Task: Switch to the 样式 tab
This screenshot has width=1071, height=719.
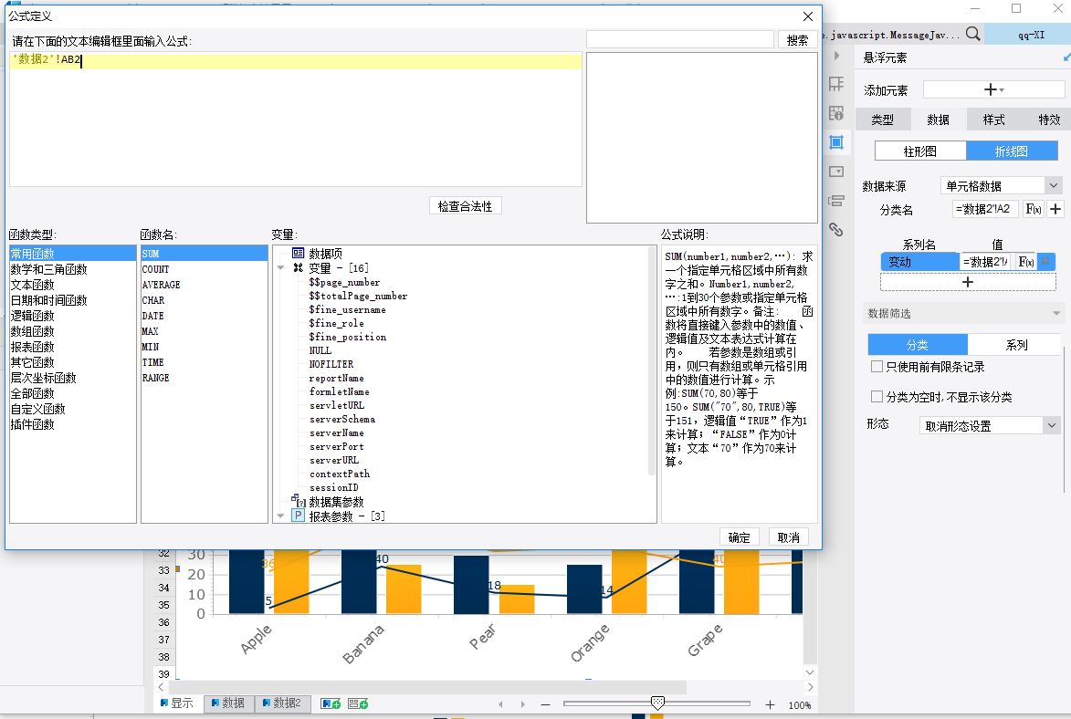Action: (x=993, y=120)
